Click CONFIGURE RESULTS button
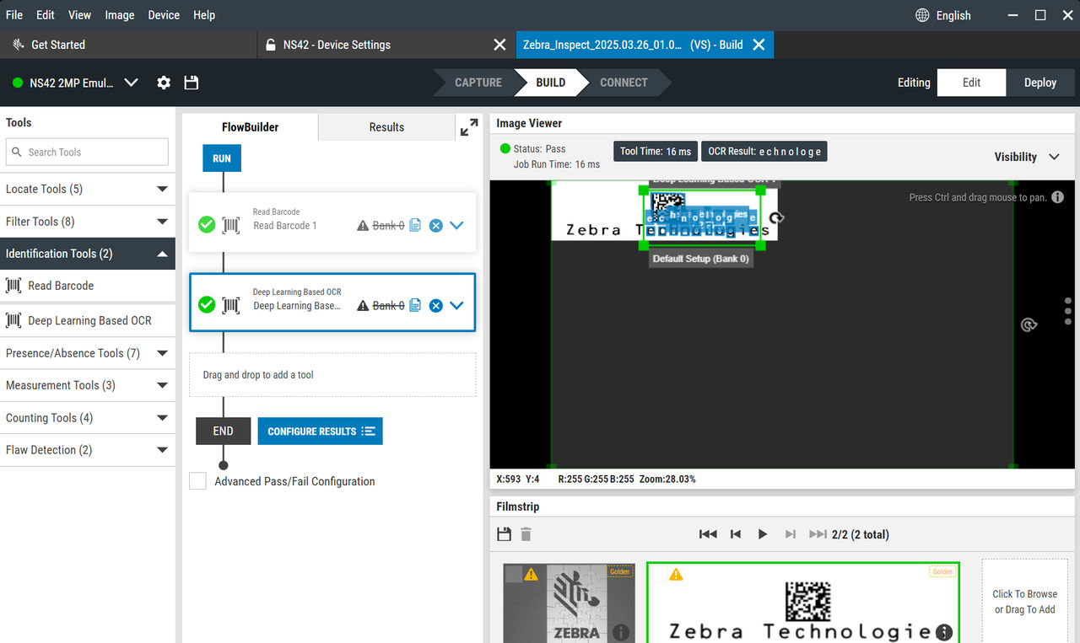1080x643 pixels. (320, 431)
